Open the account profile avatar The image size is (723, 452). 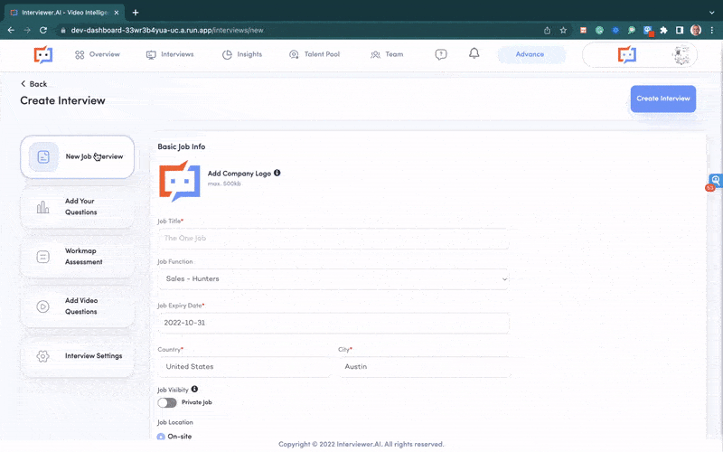[681, 55]
